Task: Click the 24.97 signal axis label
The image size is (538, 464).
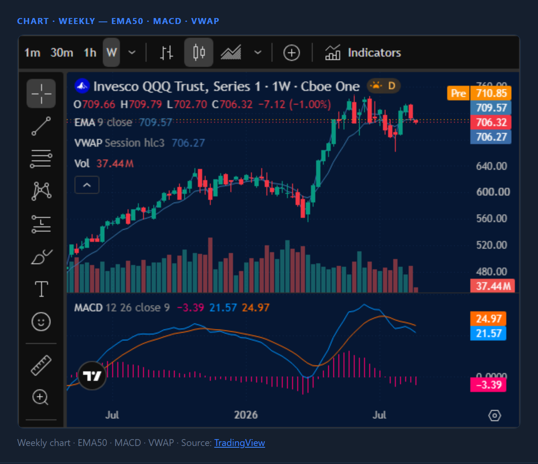Action: 488,319
